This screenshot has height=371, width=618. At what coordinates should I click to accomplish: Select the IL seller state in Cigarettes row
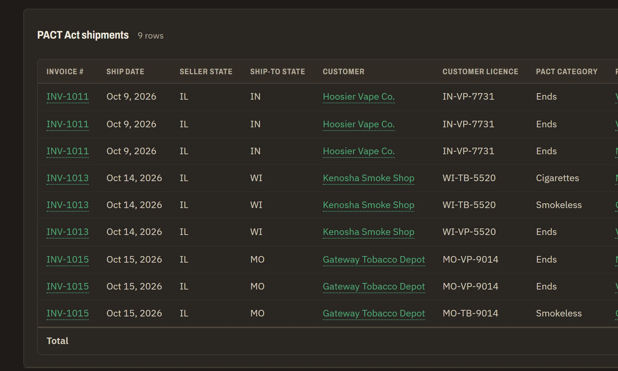184,178
